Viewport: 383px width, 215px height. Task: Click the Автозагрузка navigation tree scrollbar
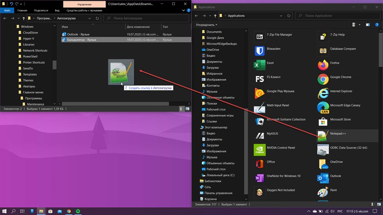pyautogui.click(x=54, y=65)
